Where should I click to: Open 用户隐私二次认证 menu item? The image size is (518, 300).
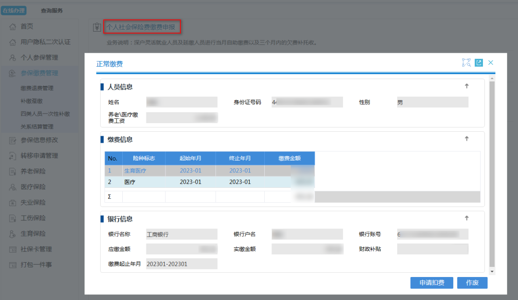pyautogui.click(x=46, y=42)
